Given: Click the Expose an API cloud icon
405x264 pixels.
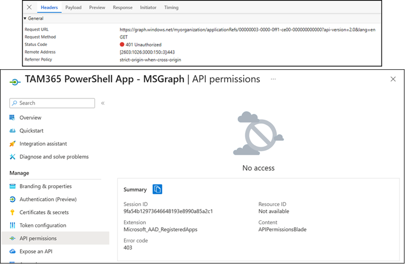Looking at the screenshot, I should pos(12,251).
